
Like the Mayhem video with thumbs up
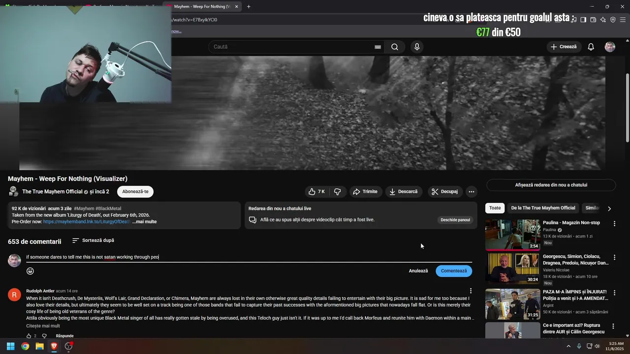tap(316, 192)
